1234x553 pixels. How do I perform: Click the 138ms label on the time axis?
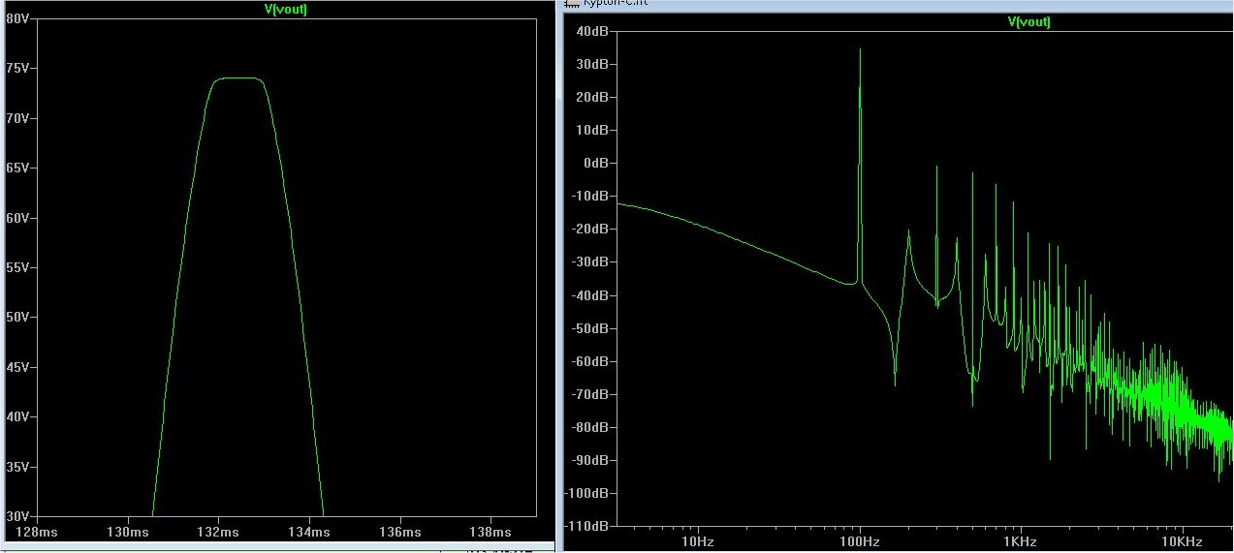tap(490, 532)
